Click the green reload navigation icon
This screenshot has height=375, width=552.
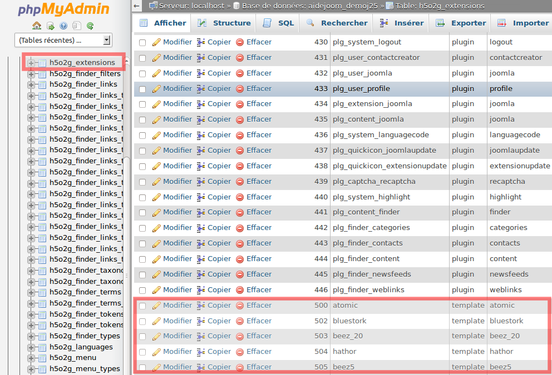90,26
